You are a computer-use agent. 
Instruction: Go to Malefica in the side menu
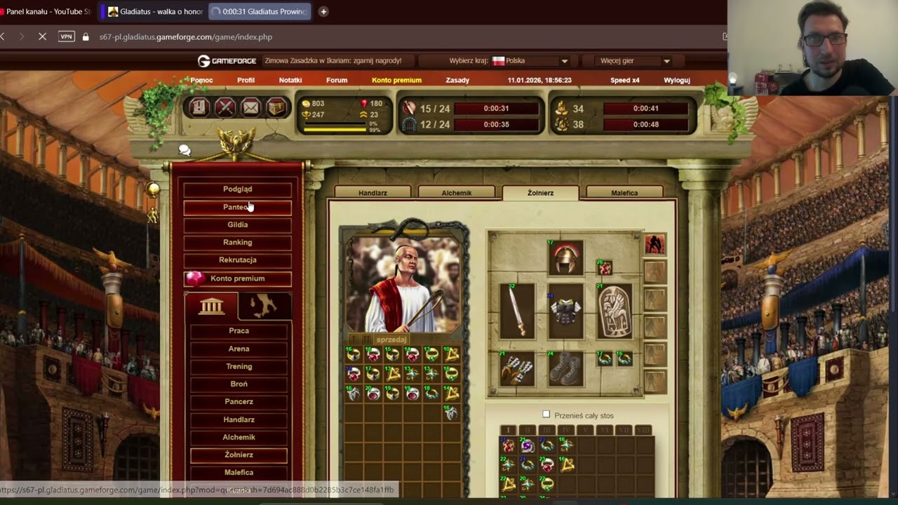tap(239, 472)
